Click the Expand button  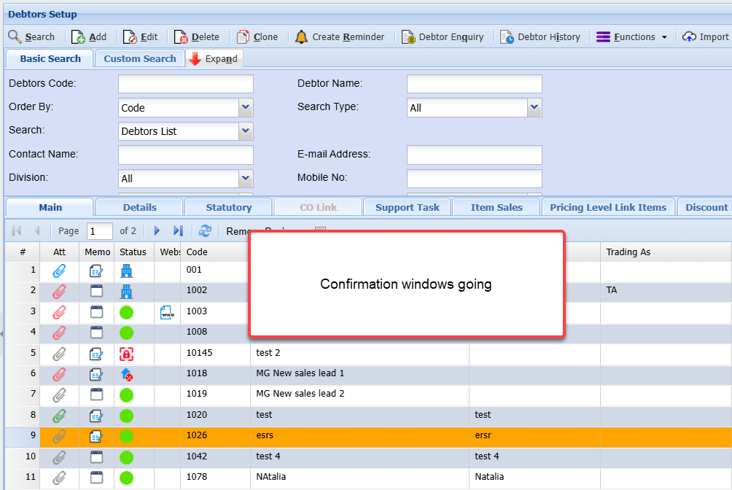tap(214, 59)
